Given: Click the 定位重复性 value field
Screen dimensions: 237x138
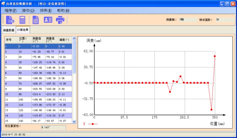Looking at the screenshot, I should (x=53, y=128).
